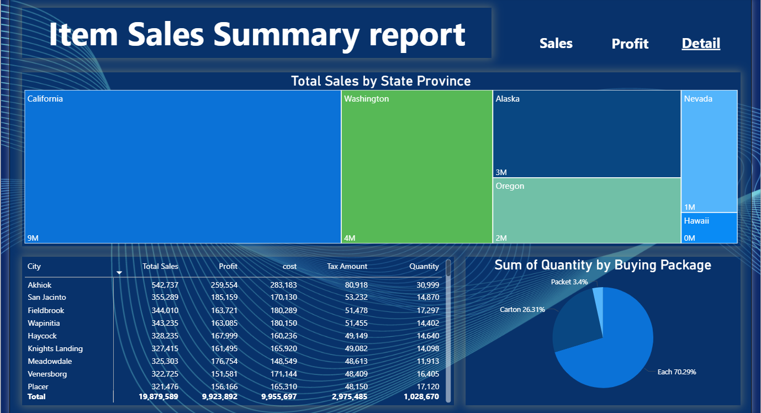Switch to the Profit page
Image resolution: width=761 pixels, height=413 pixels.
(x=630, y=44)
